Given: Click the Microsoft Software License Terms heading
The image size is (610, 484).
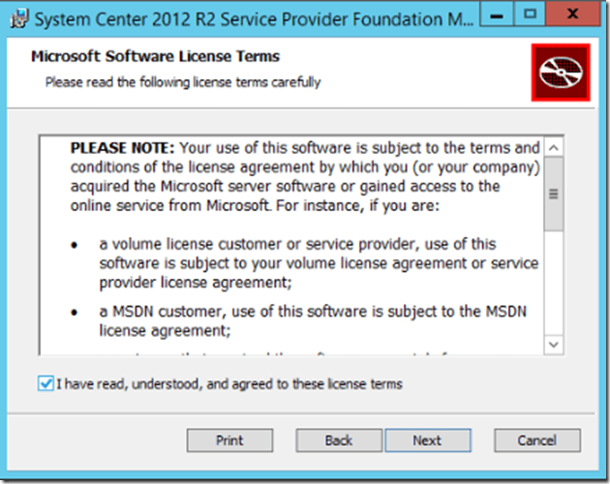Looking at the screenshot, I should pyautogui.click(x=155, y=56).
